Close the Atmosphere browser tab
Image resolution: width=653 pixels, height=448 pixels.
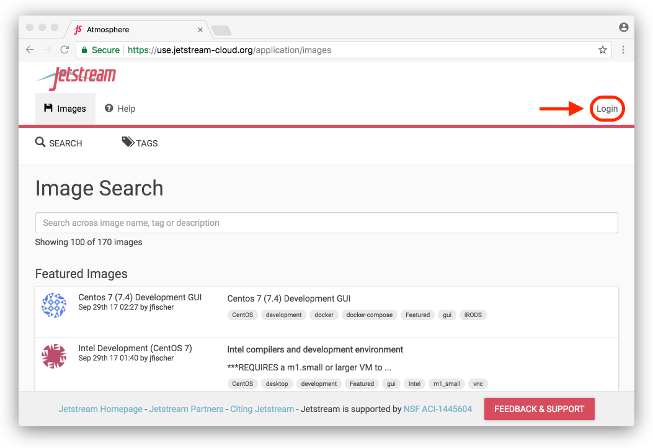click(200, 29)
